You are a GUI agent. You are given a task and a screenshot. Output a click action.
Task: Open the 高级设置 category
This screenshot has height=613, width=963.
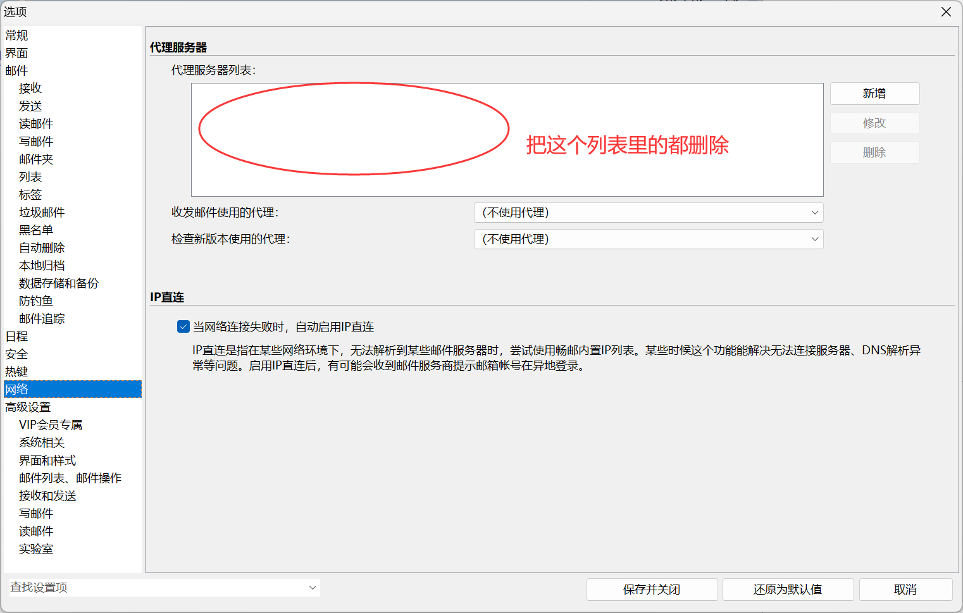tap(28, 407)
